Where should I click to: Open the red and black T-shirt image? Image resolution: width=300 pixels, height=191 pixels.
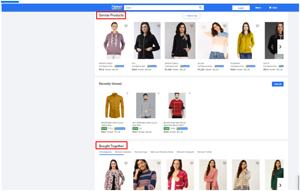point(177,106)
